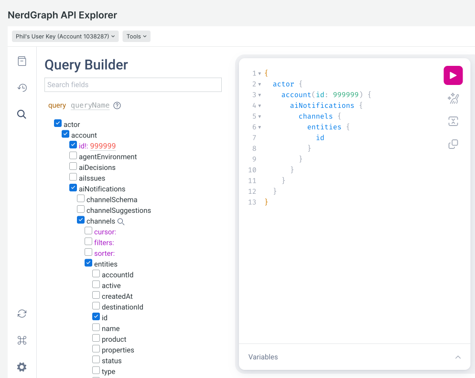475x378 pixels.
Task: Run the query with the pink play button
Action: pyautogui.click(x=453, y=75)
